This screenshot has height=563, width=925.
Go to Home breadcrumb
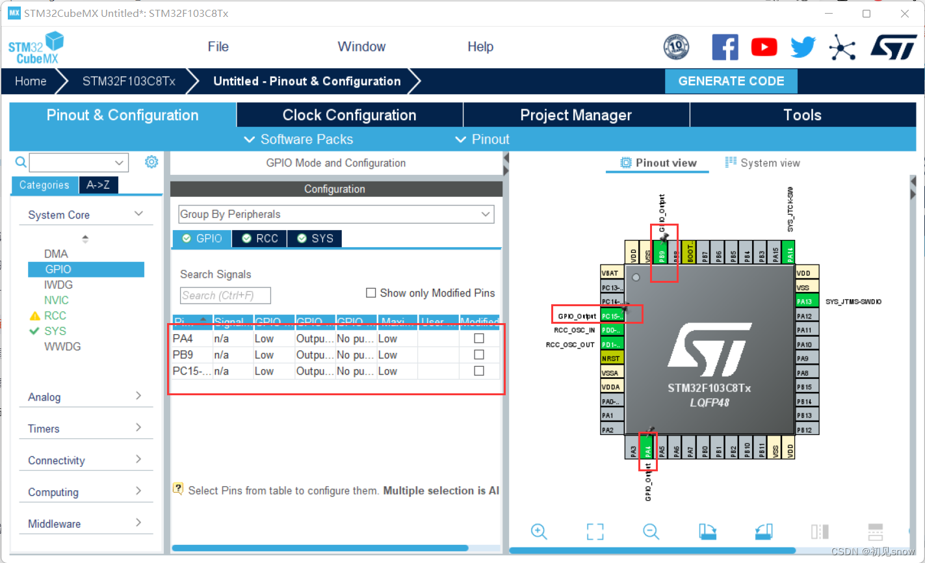point(31,81)
